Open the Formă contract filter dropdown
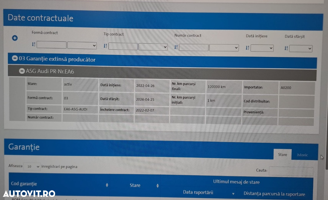 coord(82,45)
